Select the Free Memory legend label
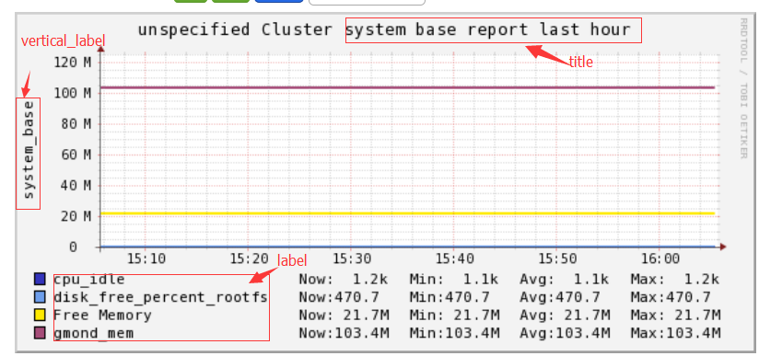 pos(102,316)
